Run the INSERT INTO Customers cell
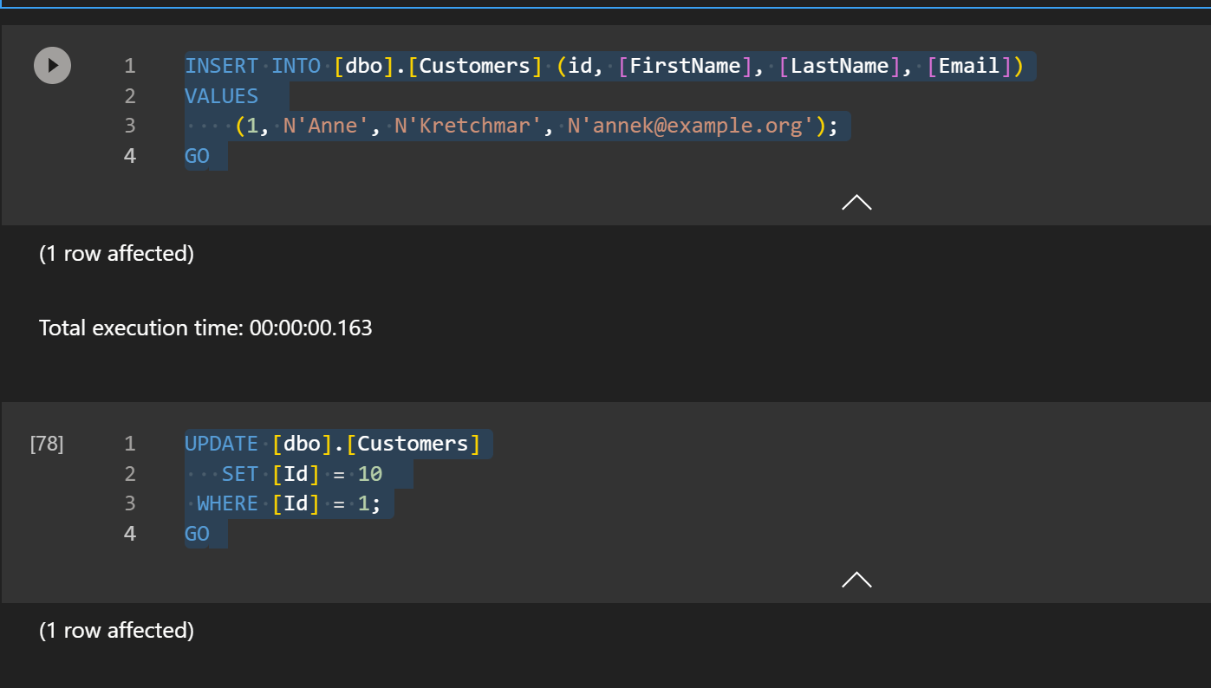The width and height of the screenshot is (1211, 688). coord(52,65)
